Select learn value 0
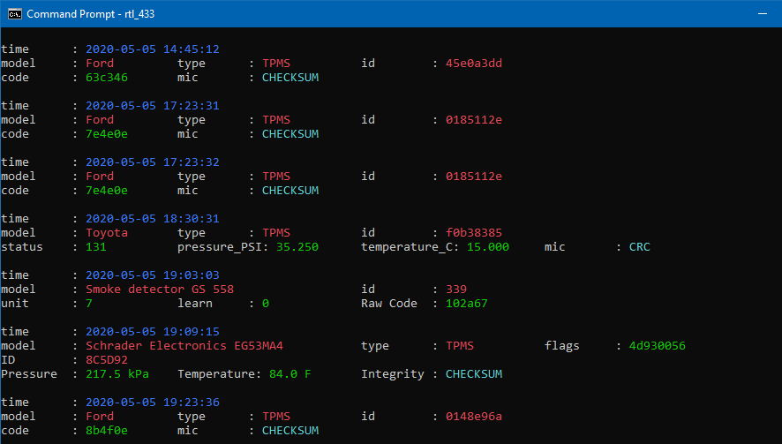Screen dimensions: 782x444 pos(266,304)
